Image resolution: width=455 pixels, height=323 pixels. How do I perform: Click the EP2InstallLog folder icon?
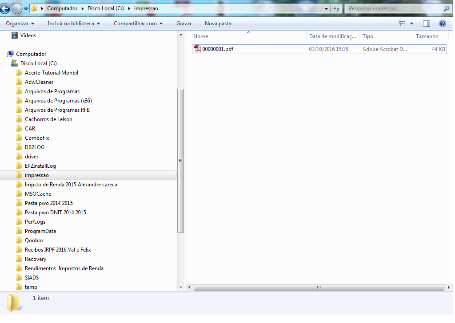coord(19,165)
